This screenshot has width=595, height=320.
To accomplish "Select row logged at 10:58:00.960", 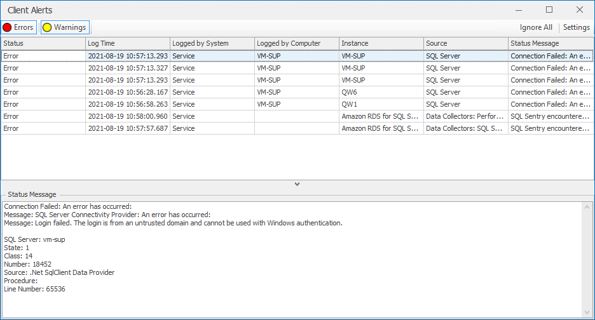I will pyautogui.click(x=297, y=116).
